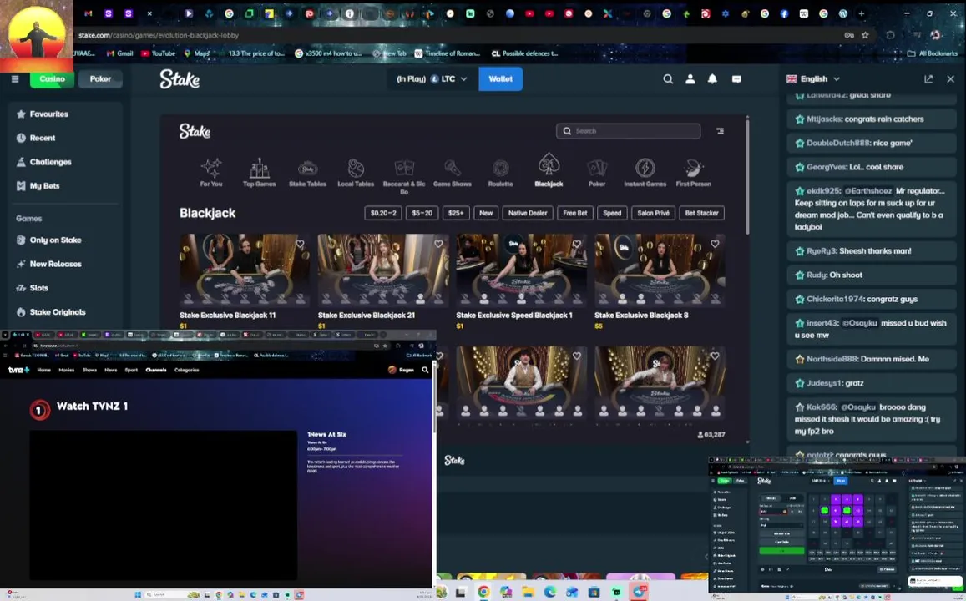Switch to the Poker tab

(x=100, y=78)
